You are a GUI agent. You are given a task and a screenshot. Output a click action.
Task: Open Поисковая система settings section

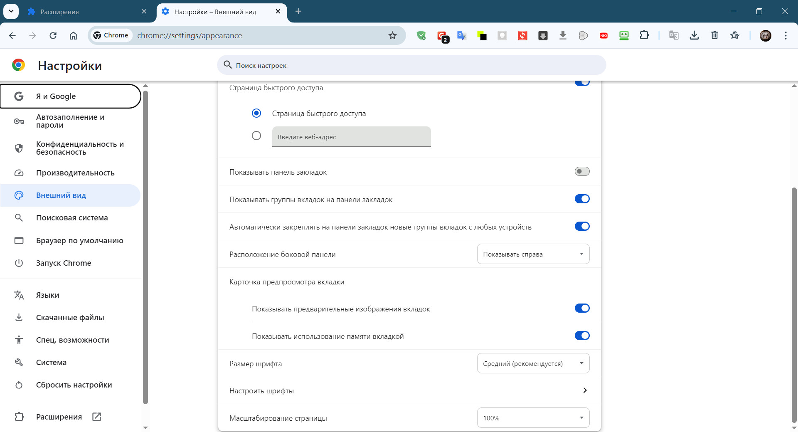coord(71,218)
